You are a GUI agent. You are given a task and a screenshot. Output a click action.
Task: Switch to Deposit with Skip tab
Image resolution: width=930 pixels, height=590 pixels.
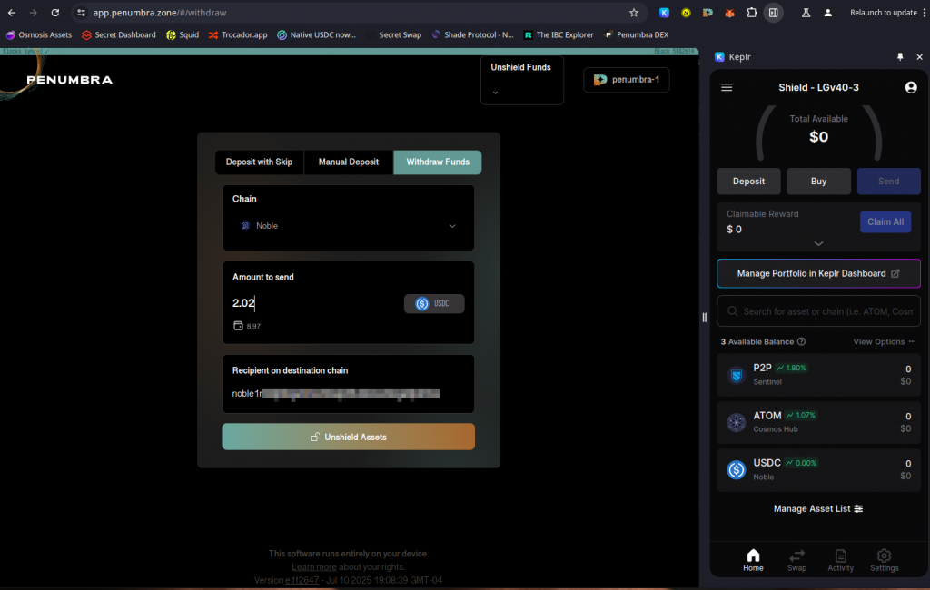pyautogui.click(x=259, y=162)
